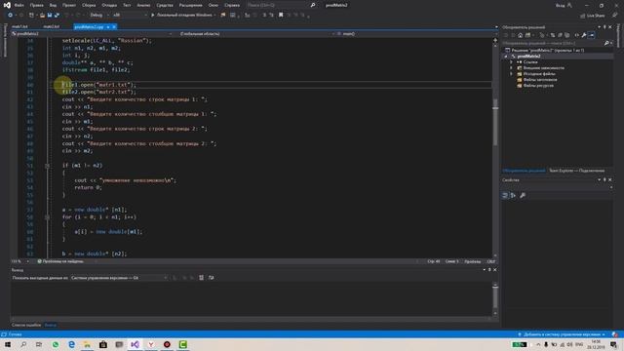Open the Windows Start menu

click(8, 344)
